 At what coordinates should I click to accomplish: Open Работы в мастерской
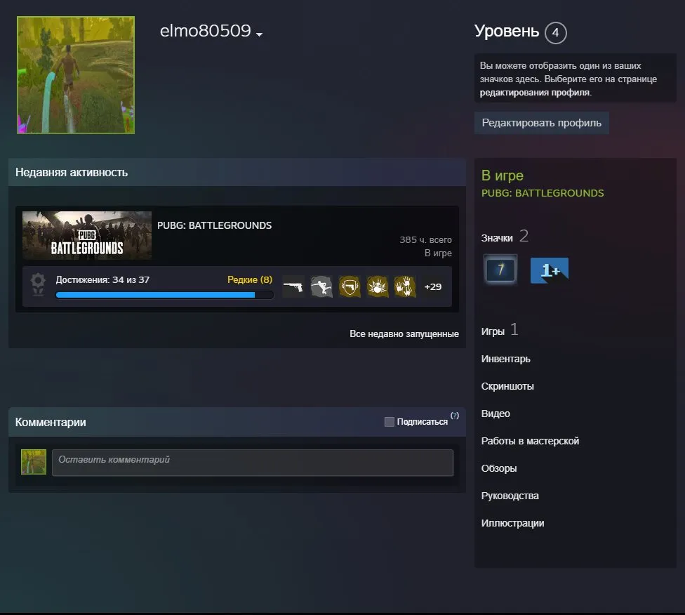[x=530, y=441]
